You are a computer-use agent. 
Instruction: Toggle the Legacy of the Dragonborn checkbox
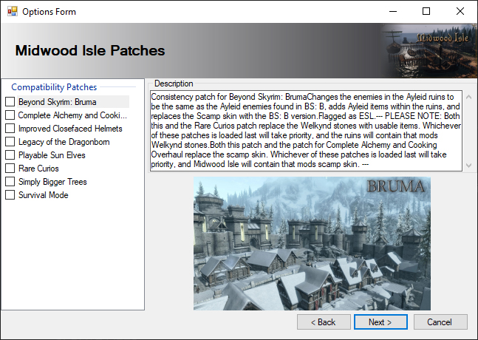coord(10,142)
